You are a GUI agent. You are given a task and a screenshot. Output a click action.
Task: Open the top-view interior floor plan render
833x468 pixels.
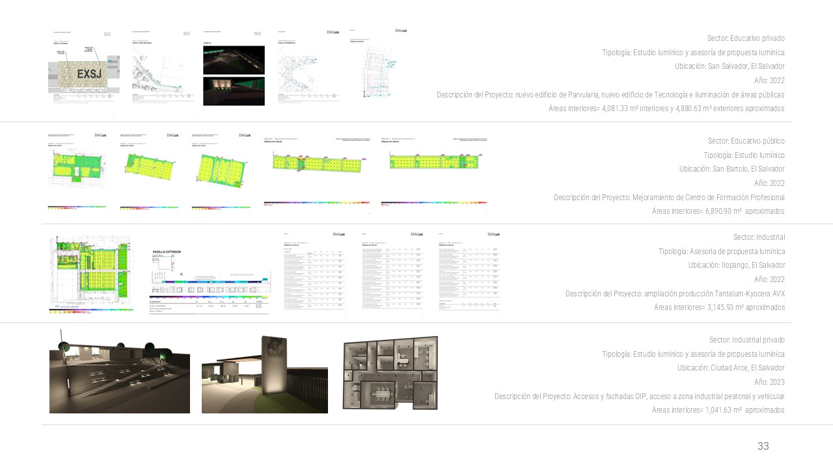[x=390, y=373]
